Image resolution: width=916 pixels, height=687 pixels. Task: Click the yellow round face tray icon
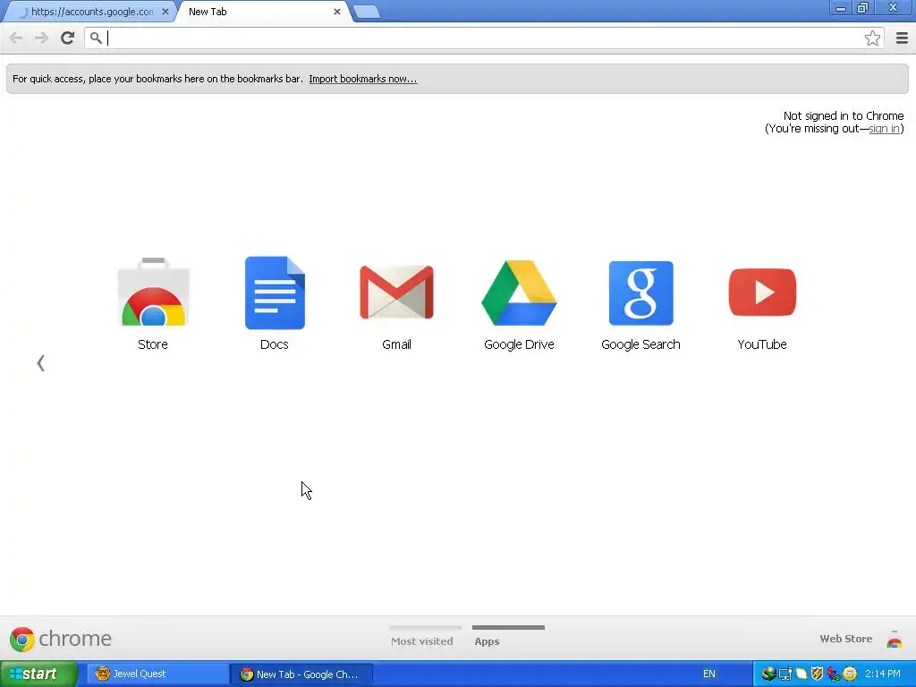[850, 674]
